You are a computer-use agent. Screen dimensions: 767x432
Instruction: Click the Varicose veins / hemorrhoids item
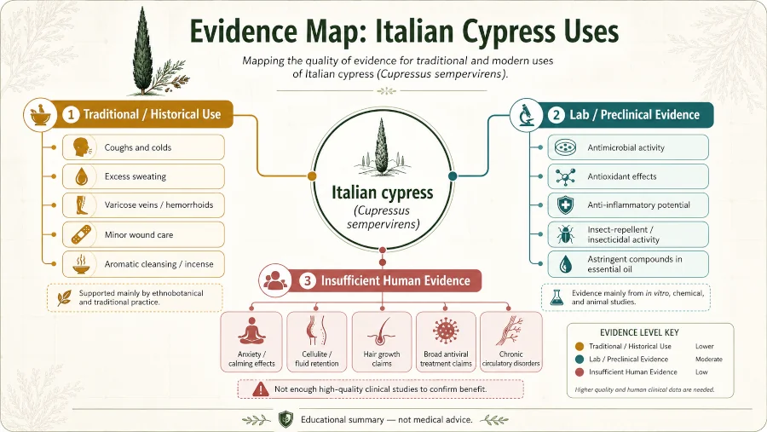point(143,205)
